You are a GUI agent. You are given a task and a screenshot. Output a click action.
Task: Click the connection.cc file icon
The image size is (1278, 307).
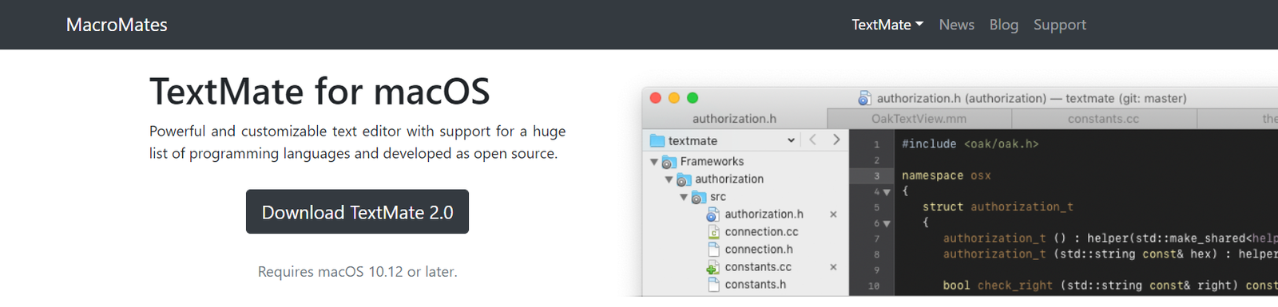(x=713, y=232)
